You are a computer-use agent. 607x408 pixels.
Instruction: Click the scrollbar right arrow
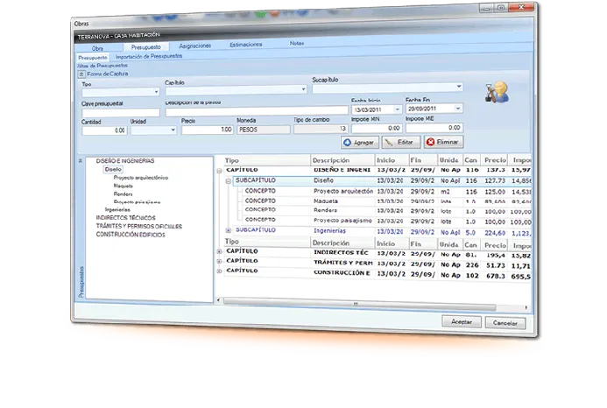pyautogui.click(x=526, y=307)
